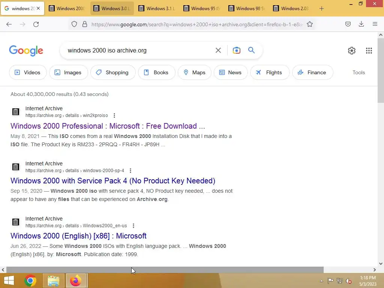Switch to the Windows 95 tab
Viewport: 384px width, 288px height.
click(x=202, y=9)
